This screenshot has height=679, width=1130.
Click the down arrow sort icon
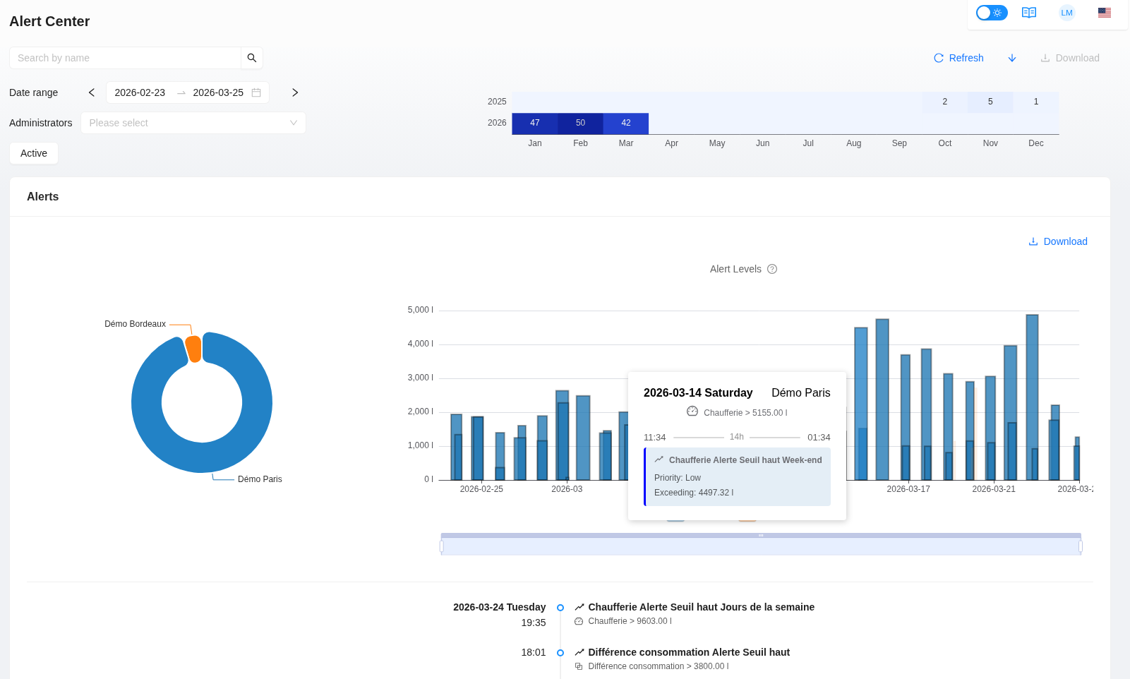(x=1012, y=58)
